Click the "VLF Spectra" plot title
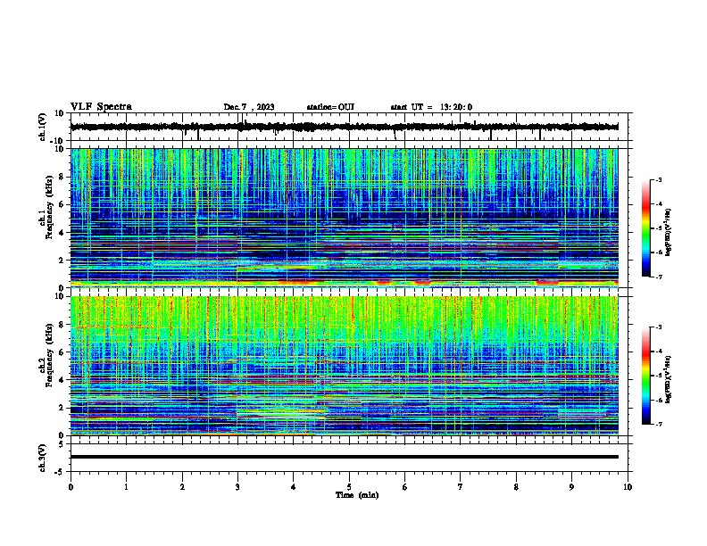The height and width of the screenshot is (546, 707). [101, 107]
